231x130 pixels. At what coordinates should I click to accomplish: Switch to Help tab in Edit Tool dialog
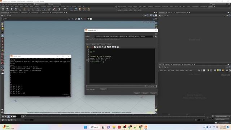coord(98,44)
